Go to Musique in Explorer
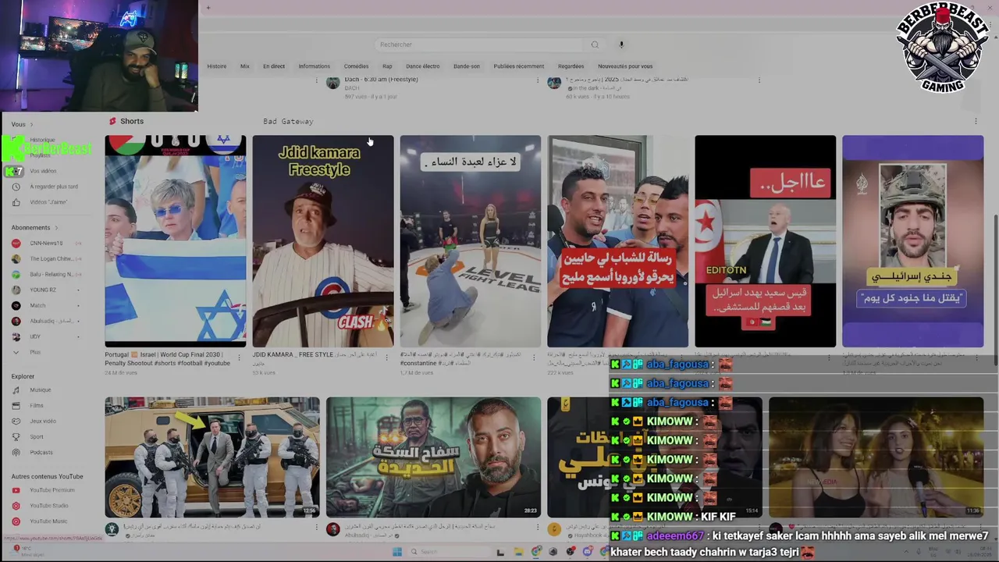999x562 pixels. (x=40, y=389)
